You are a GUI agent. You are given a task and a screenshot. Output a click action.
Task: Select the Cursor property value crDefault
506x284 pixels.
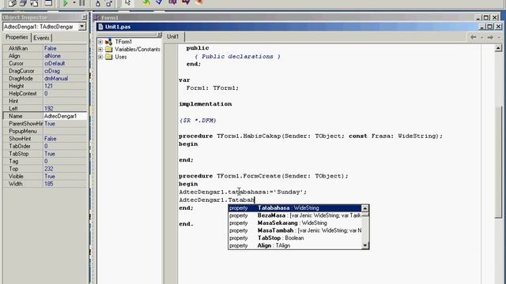click(x=65, y=63)
